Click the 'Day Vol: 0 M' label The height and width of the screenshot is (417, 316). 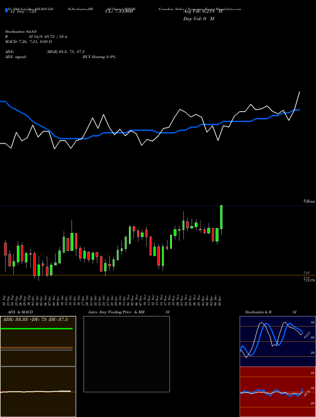198,19
